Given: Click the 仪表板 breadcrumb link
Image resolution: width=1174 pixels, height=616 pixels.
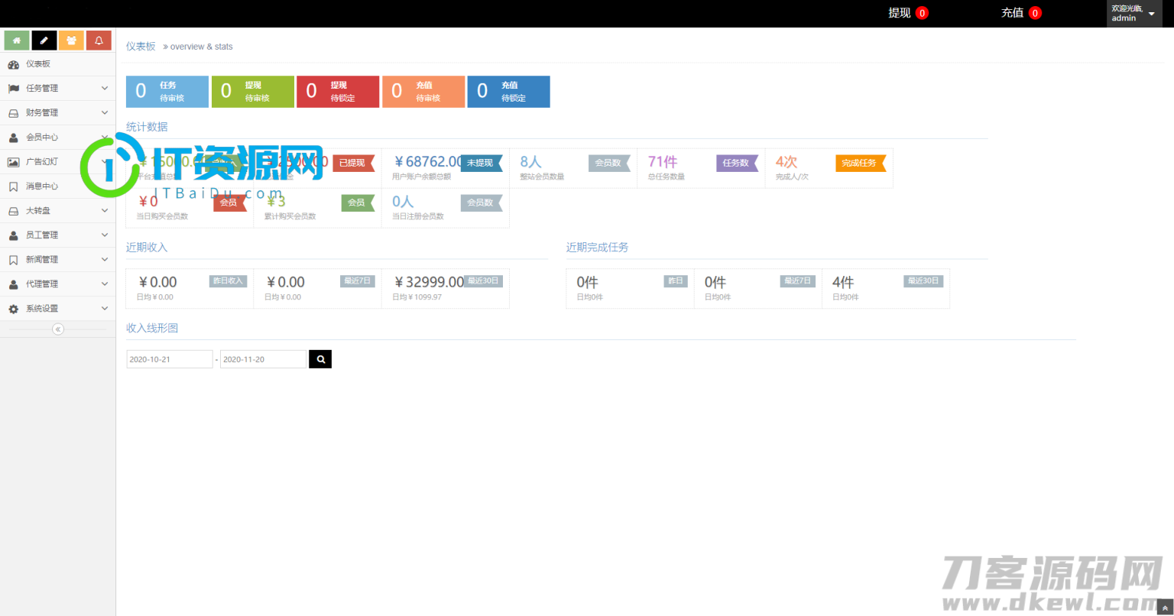Looking at the screenshot, I should point(141,47).
